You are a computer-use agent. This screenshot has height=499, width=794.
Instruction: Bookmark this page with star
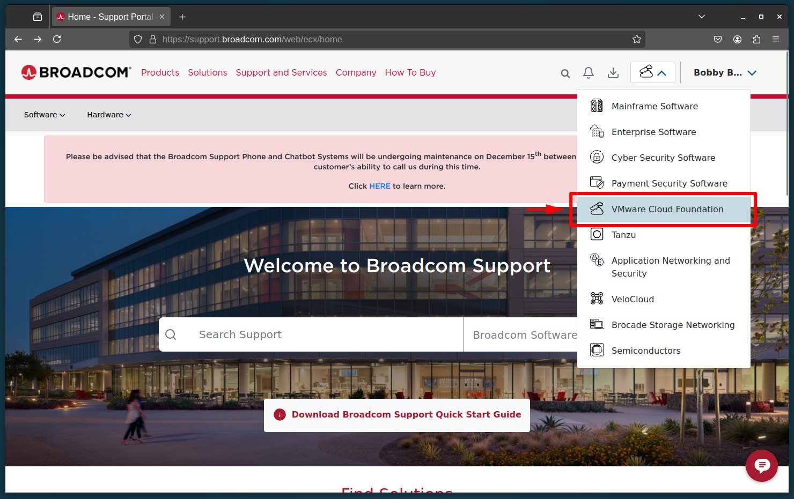click(x=637, y=39)
